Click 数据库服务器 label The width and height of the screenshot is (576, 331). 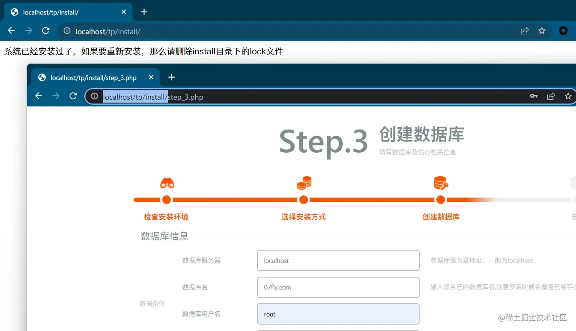(x=201, y=260)
